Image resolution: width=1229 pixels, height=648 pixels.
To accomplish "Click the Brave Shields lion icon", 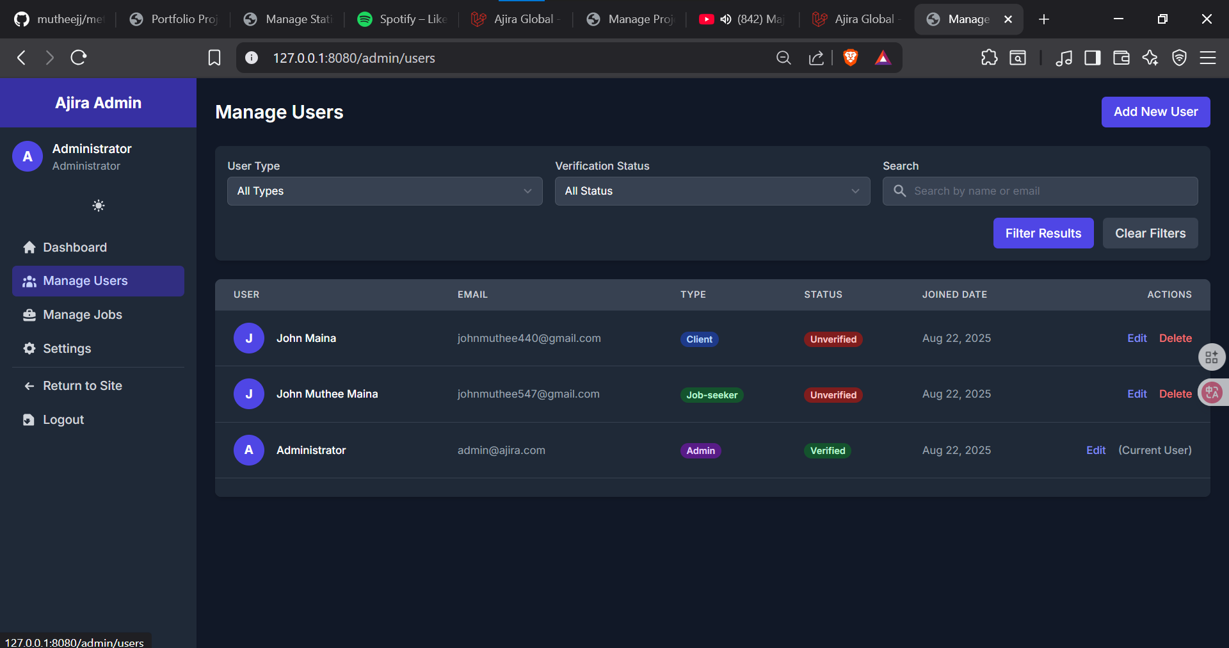I will 850,58.
